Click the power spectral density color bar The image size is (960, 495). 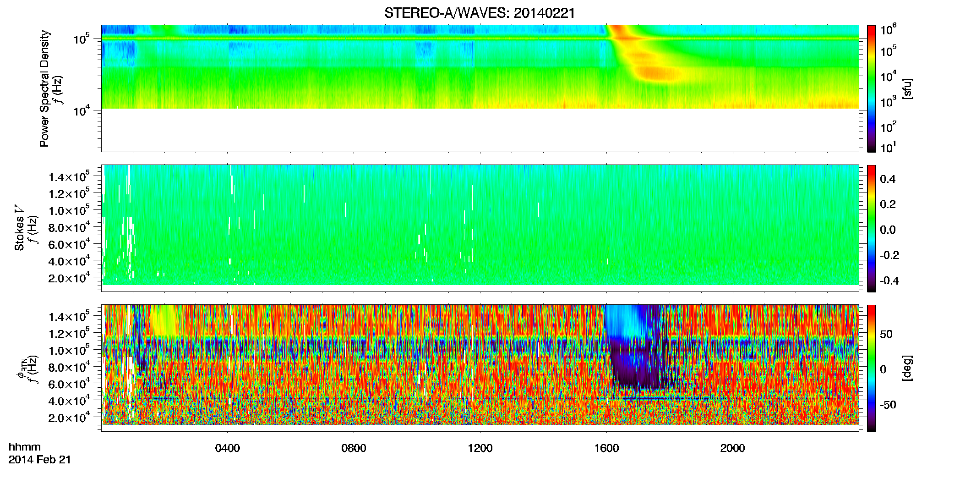[872, 88]
